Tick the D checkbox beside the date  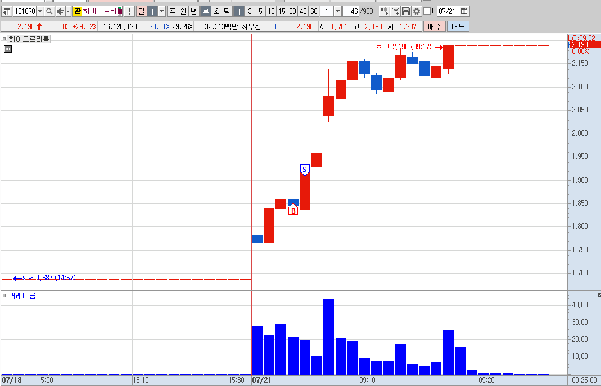point(427,11)
